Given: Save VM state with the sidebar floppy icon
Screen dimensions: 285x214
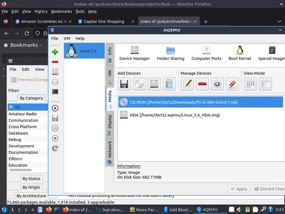Looking at the screenshot, I should tap(55, 118).
